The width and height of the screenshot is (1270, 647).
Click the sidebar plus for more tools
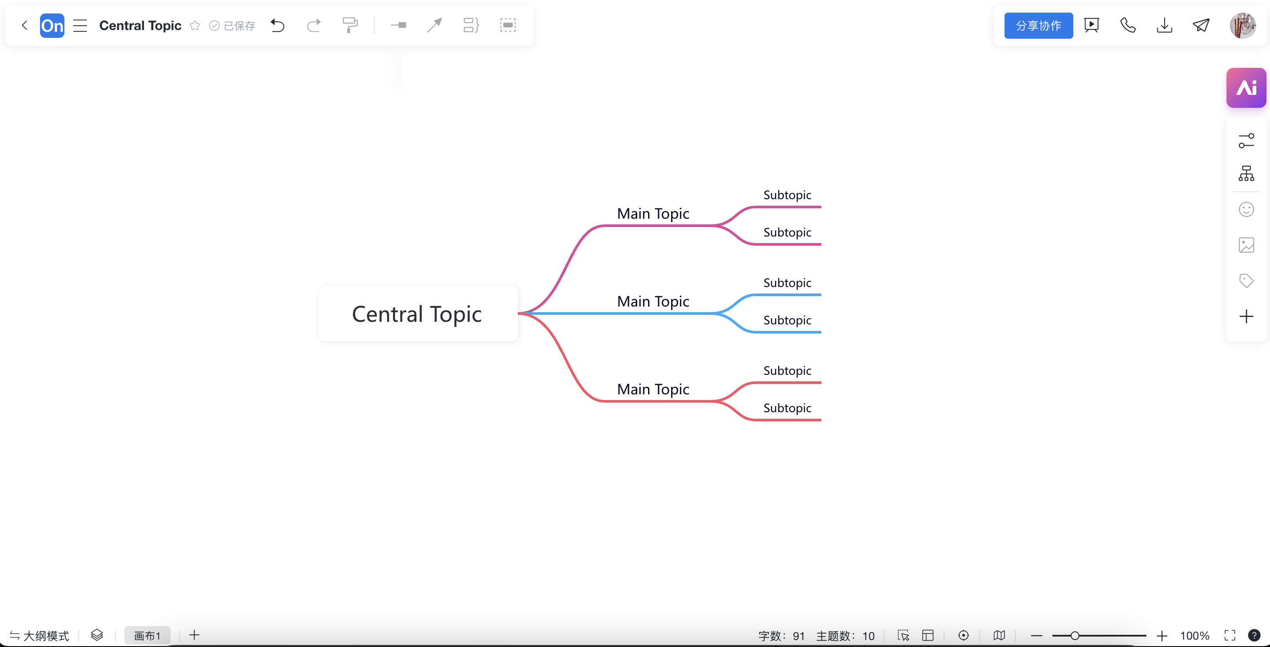click(x=1246, y=316)
